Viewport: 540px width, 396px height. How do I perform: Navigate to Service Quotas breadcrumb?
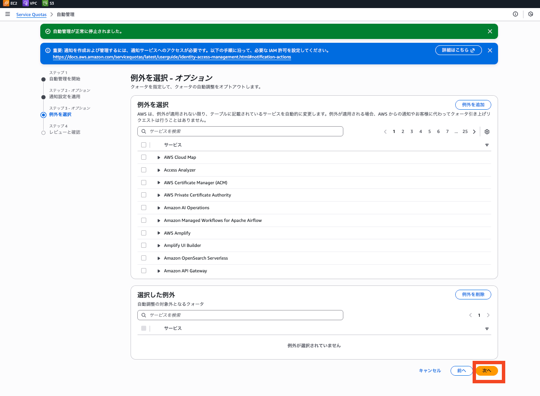click(x=31, y=14)
